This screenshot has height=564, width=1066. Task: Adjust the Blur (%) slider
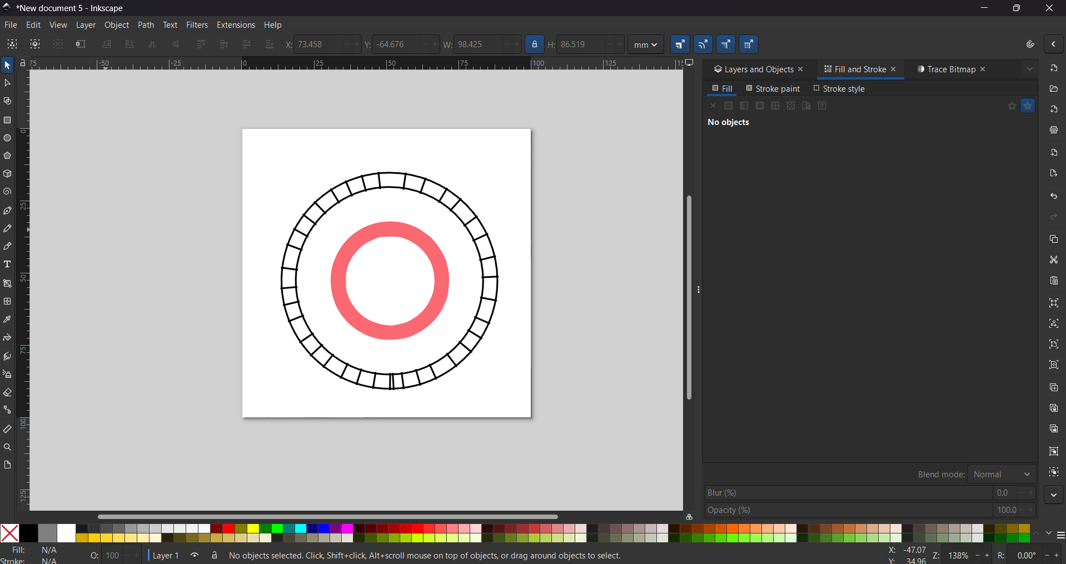(x=848, y=493)
